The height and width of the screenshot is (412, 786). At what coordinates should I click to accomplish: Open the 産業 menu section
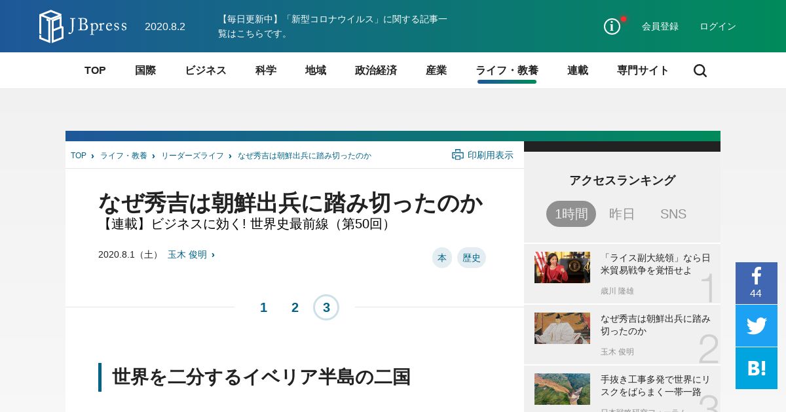[x=436, y=71]
